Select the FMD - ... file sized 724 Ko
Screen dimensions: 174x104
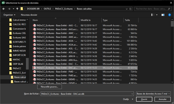[x=85, y=72]
